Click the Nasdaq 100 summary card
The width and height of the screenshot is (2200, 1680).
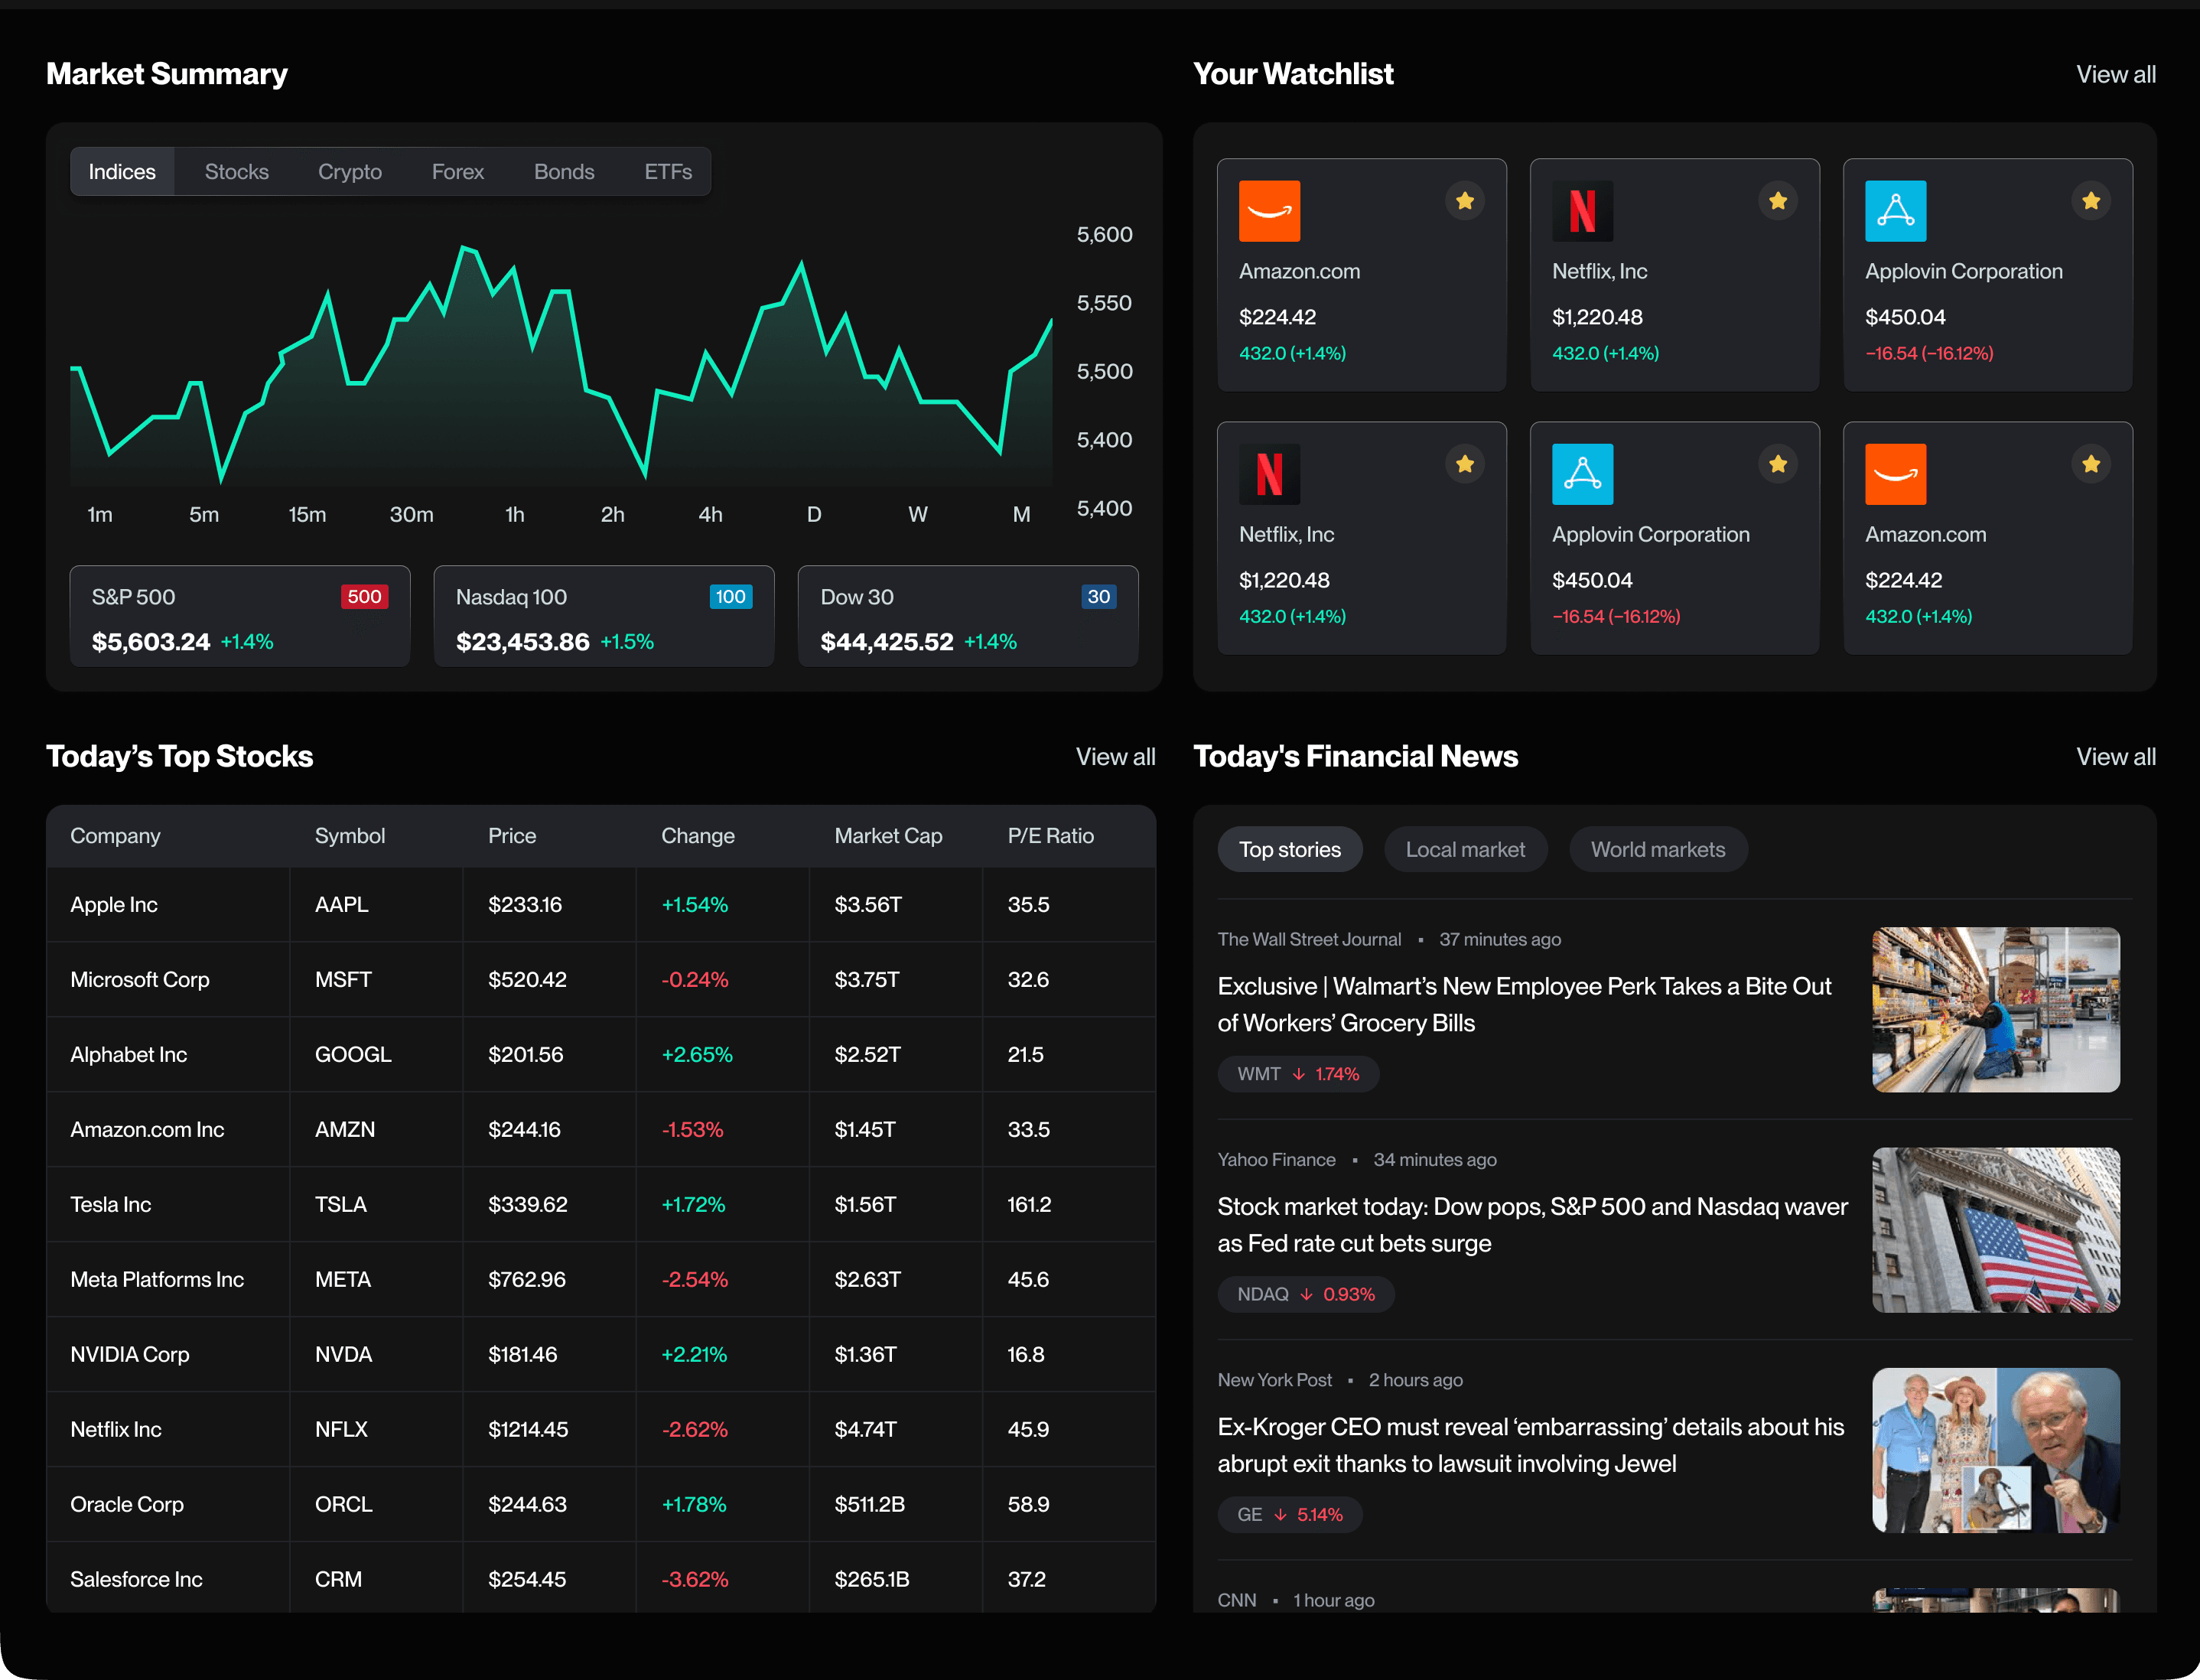(603, 617)
